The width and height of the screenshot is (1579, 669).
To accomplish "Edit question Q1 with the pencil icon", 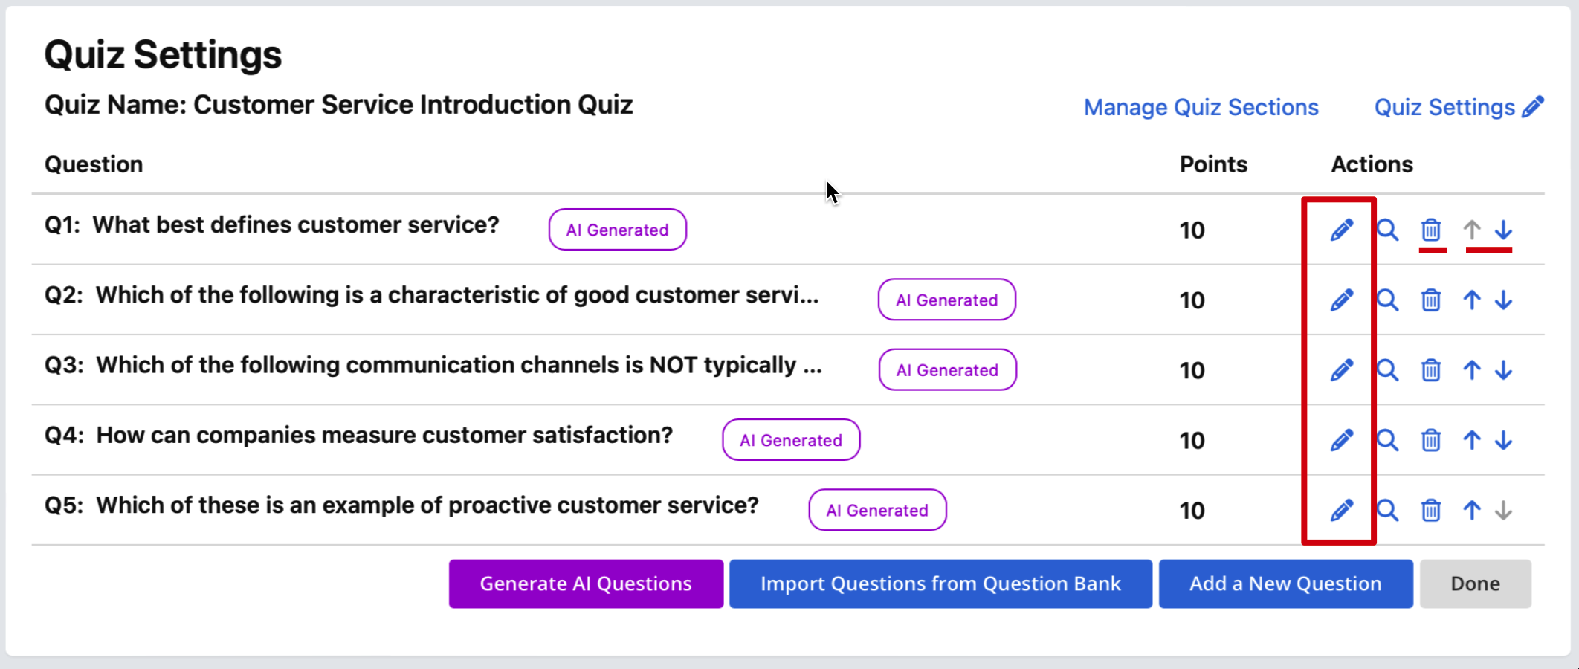I will click(x=1342, y=230).
